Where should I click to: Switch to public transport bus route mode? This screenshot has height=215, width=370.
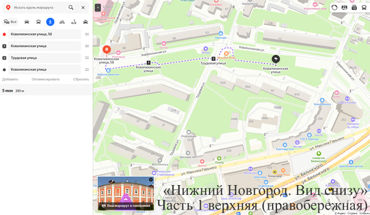[39, 22]
